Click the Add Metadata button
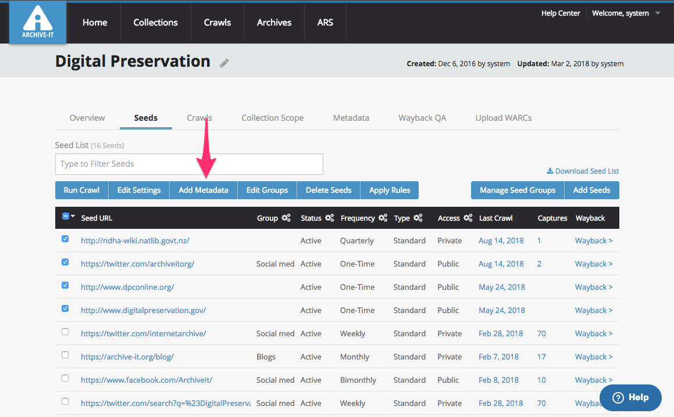 pyautogui.click(x=203, y=190)
